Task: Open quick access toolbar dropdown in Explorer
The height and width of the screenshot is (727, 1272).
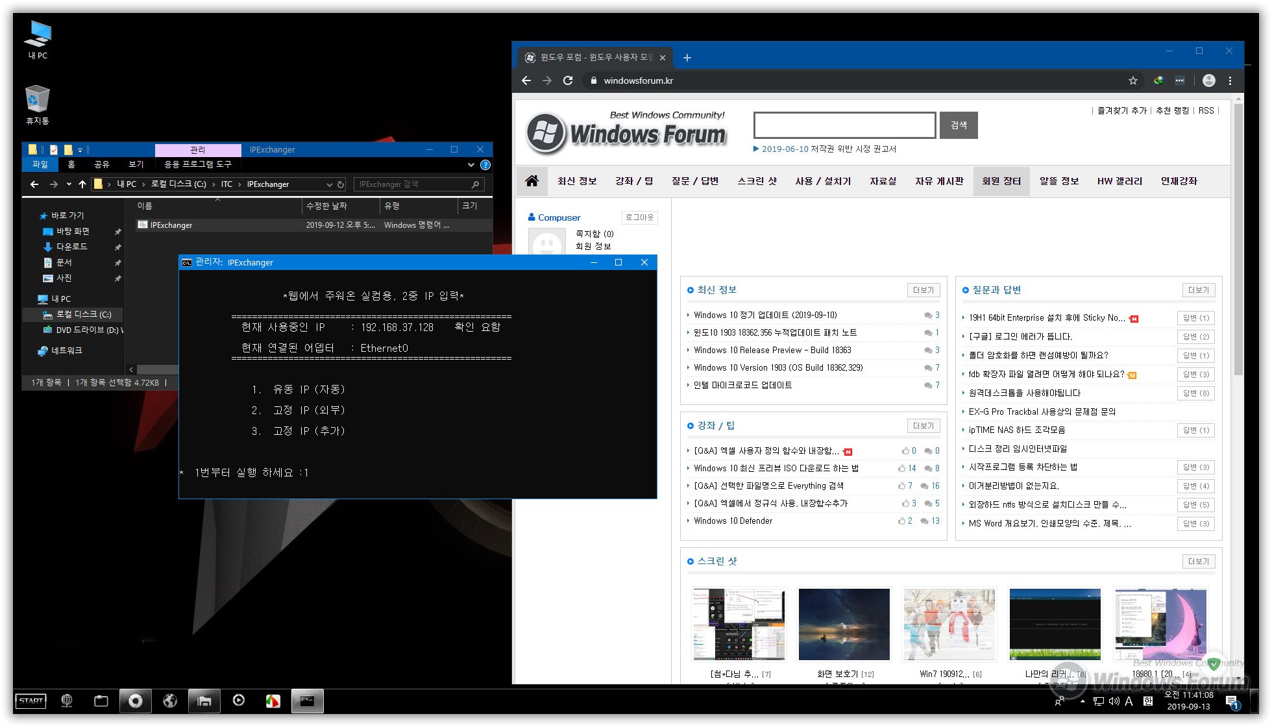Action: (x=80, y=150)
